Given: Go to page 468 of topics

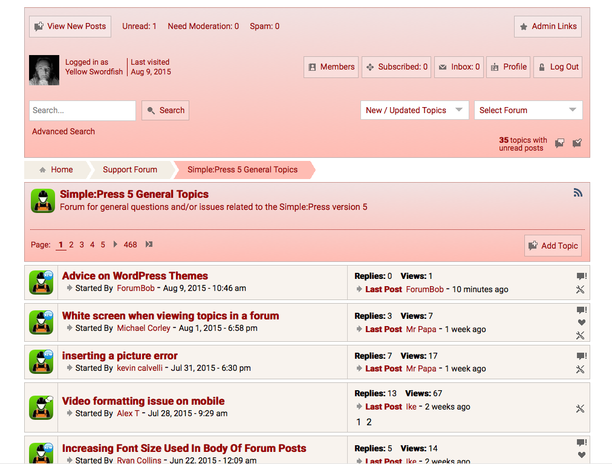Looking at the screenshot, I should (131, 244).
